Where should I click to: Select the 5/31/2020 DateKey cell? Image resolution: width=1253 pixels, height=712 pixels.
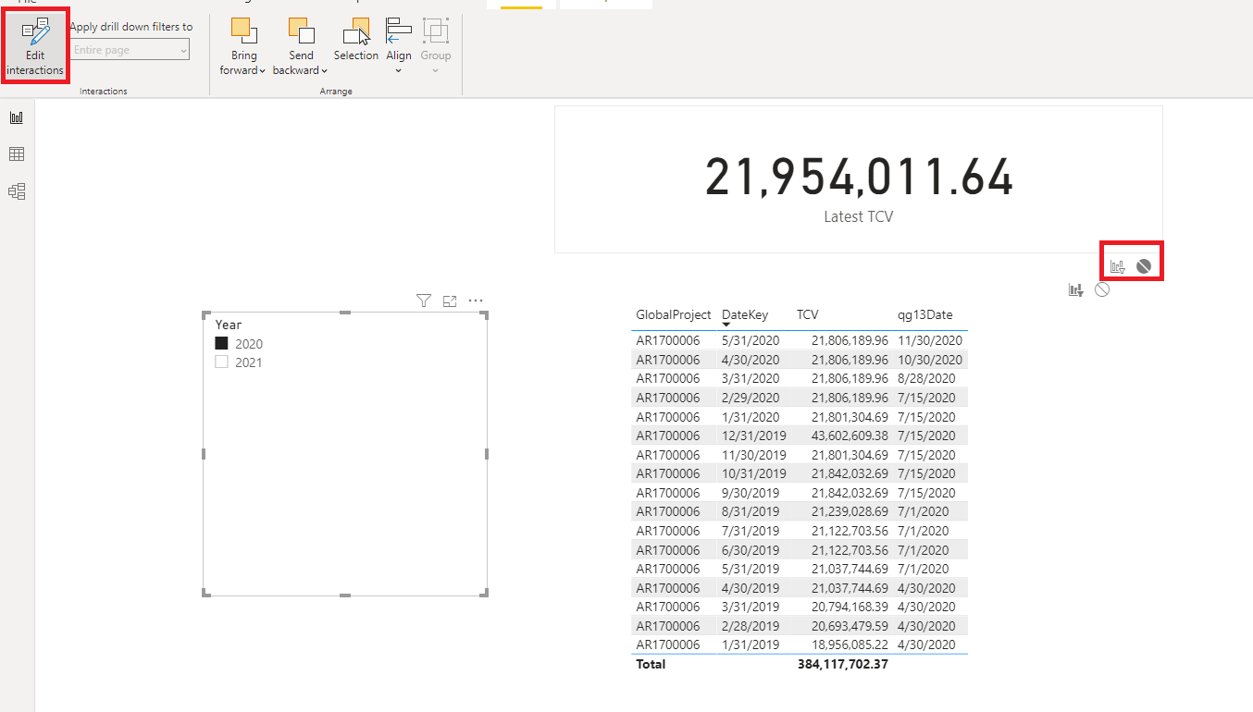751,340
